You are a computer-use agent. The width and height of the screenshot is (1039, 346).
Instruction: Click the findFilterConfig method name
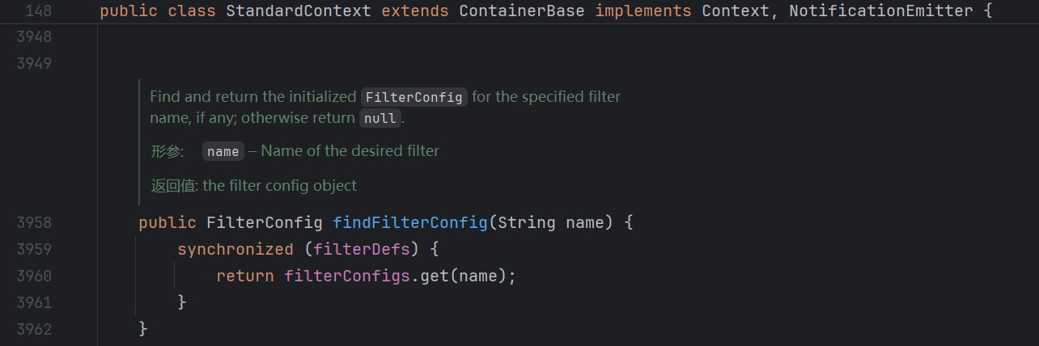[410, 222]
